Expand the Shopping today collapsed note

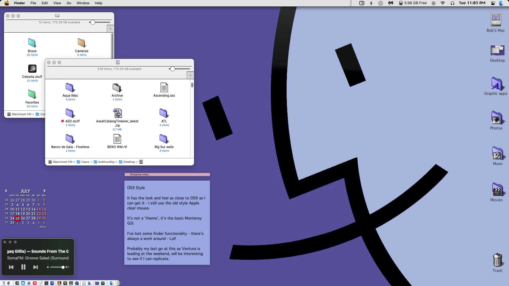pyautogui.click(x=167, y=175)
